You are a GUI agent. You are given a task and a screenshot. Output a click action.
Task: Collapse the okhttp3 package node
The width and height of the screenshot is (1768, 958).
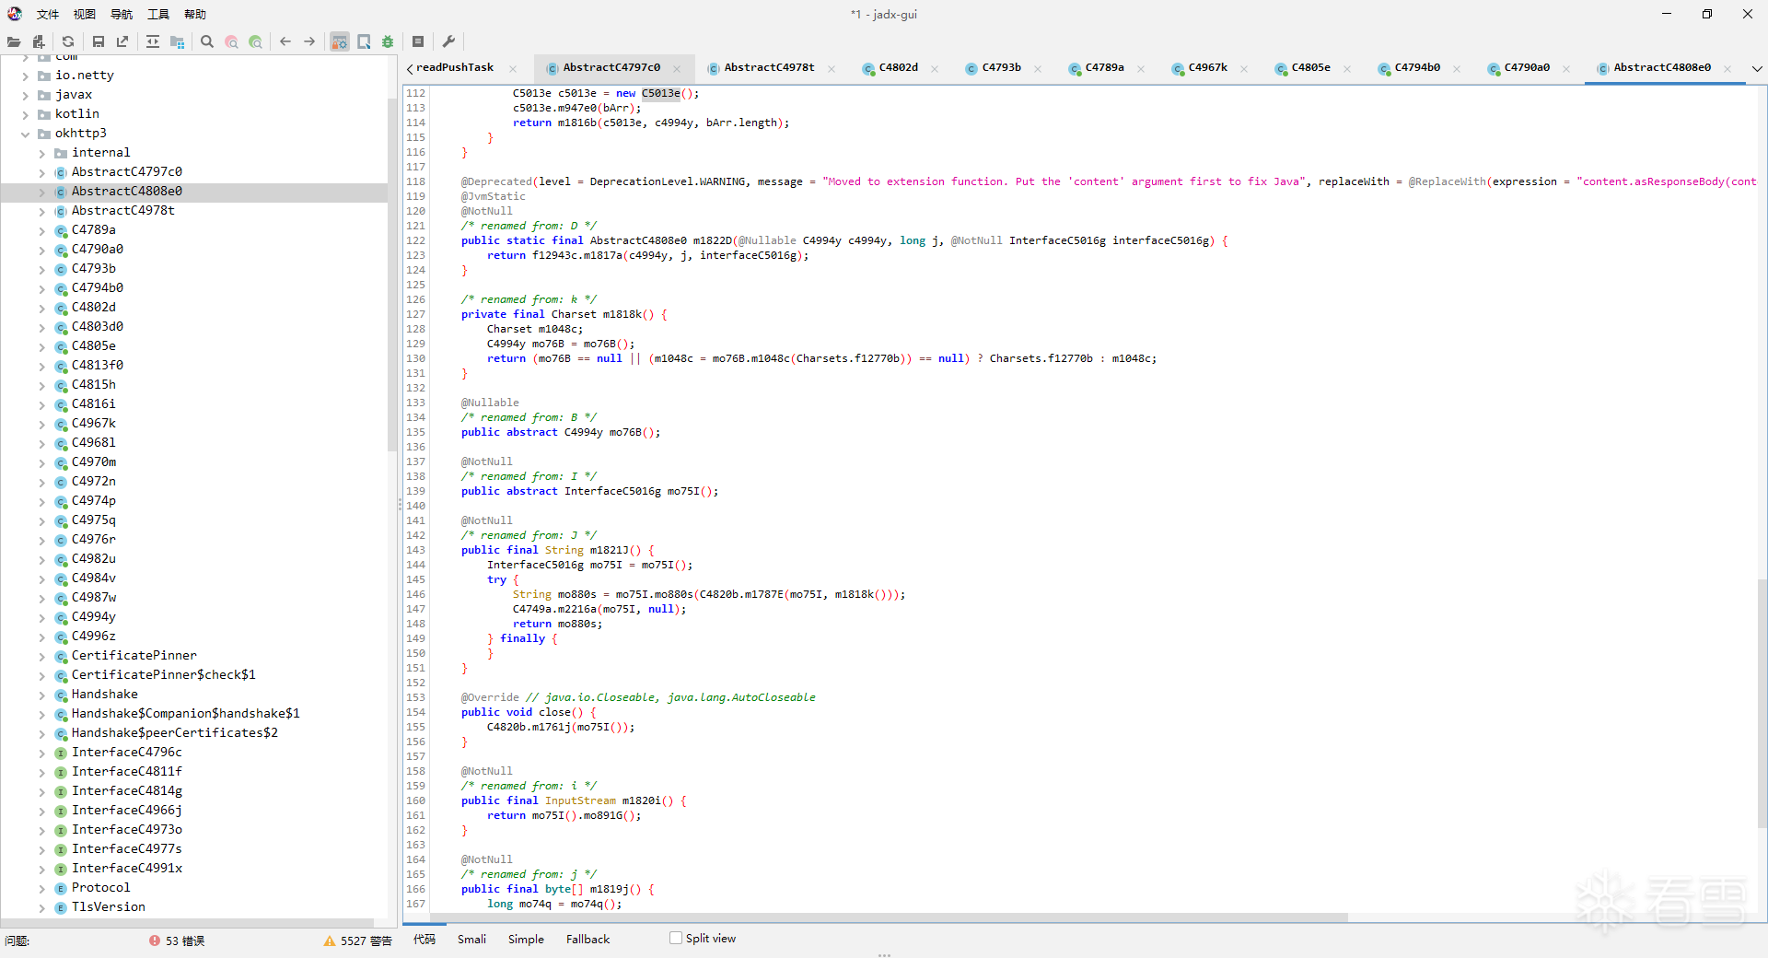coord(26,134)
